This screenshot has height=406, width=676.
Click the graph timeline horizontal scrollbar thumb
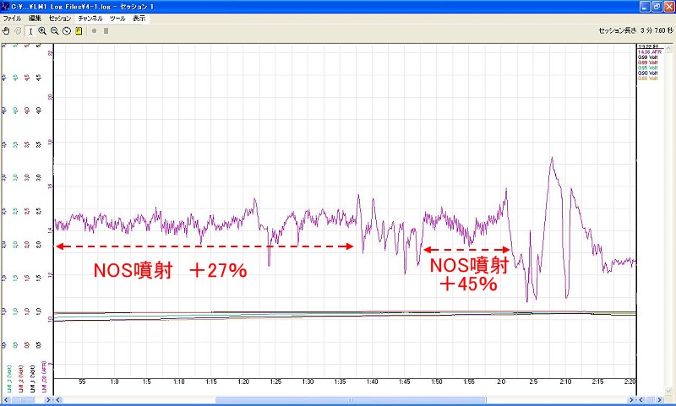point(351,400)
